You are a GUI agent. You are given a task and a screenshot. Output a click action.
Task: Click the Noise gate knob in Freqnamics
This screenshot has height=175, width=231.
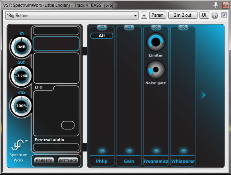click(x=156, y=70)
